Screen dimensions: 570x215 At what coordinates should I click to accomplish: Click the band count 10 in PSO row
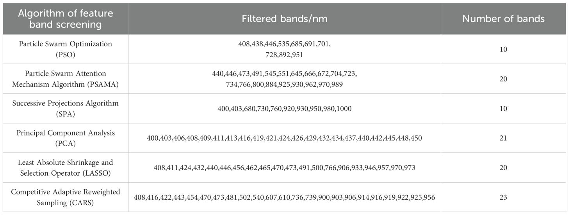(x=503, y=49)
